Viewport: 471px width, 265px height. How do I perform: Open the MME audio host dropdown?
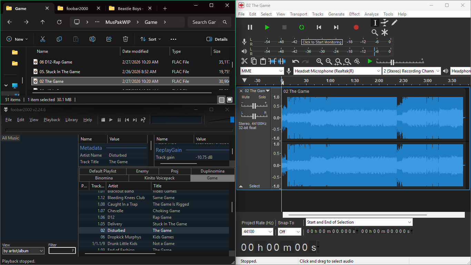point(262,71)
